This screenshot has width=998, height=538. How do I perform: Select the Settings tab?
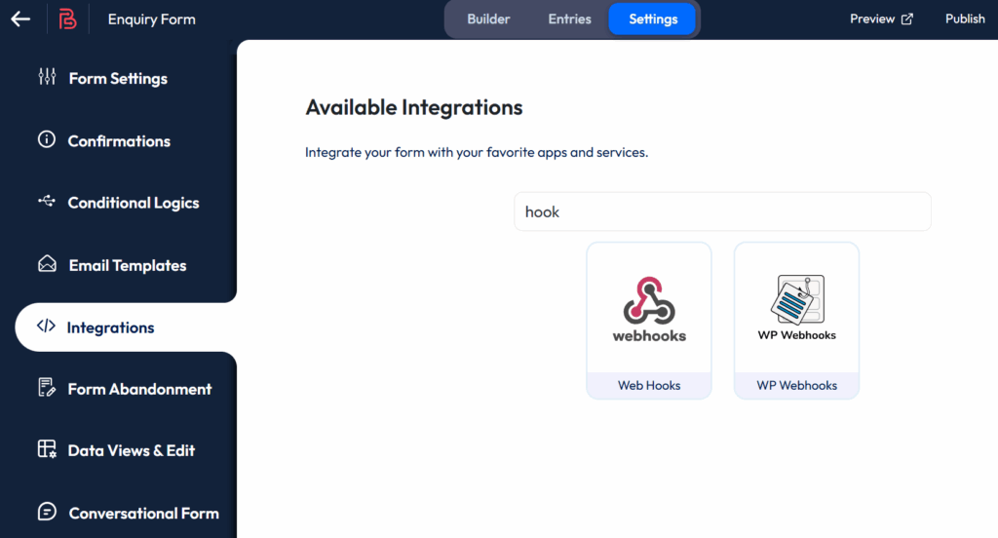[x=652, y=19]
